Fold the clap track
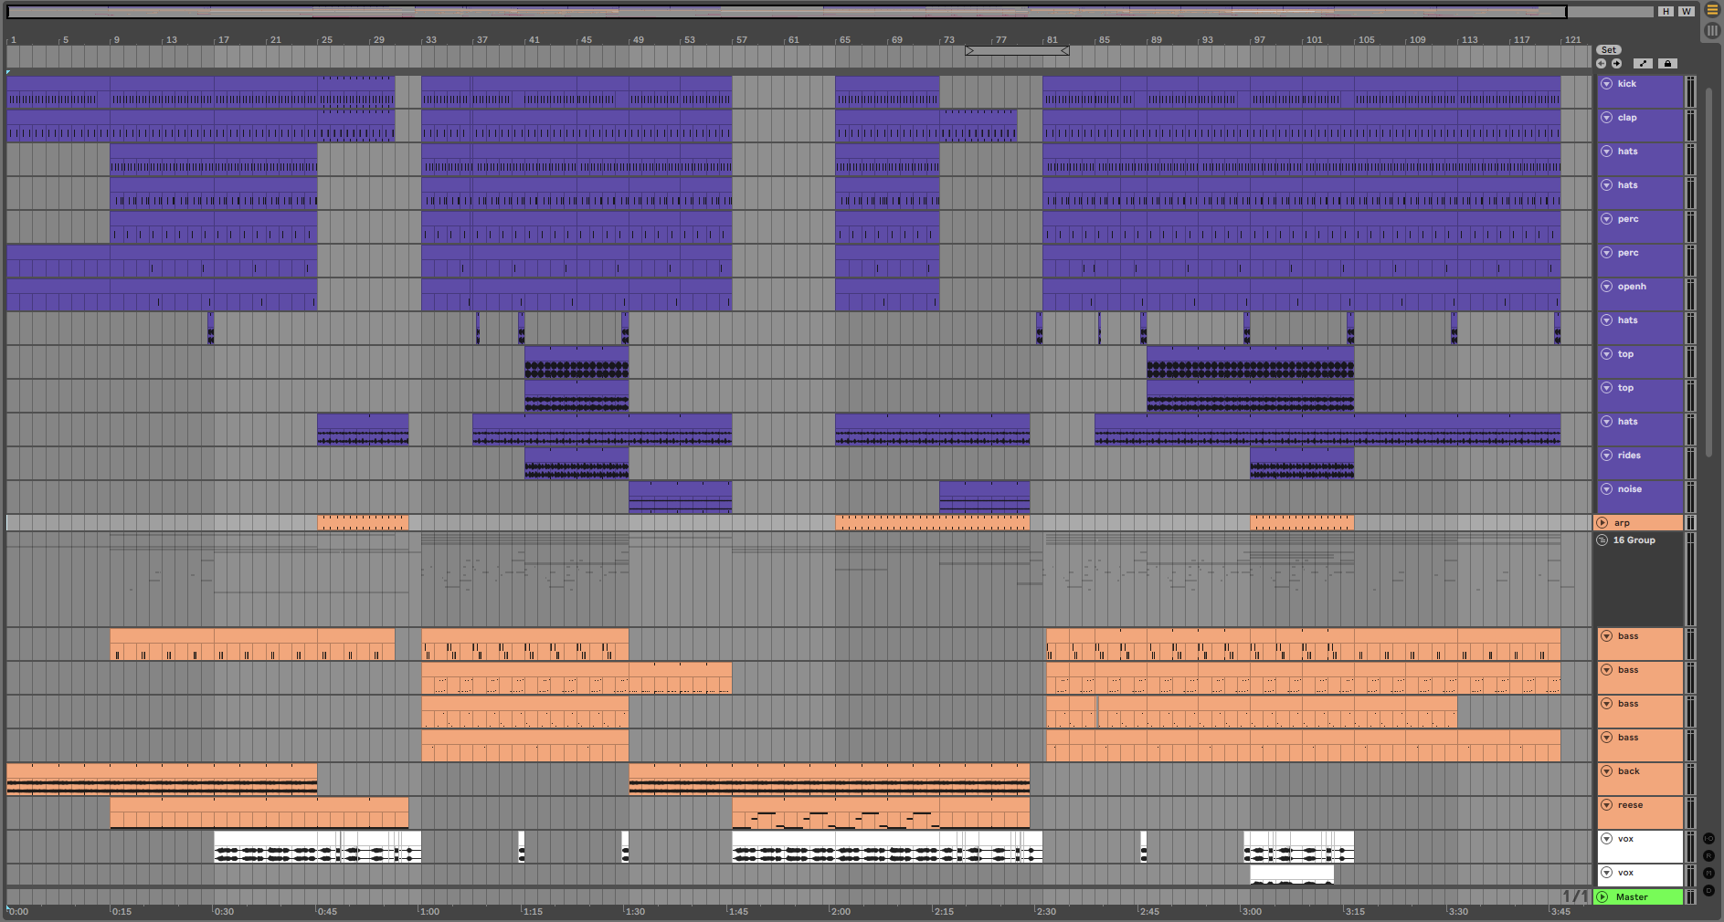Viewport: 1724px width, 922px height. pos(1606,118)
